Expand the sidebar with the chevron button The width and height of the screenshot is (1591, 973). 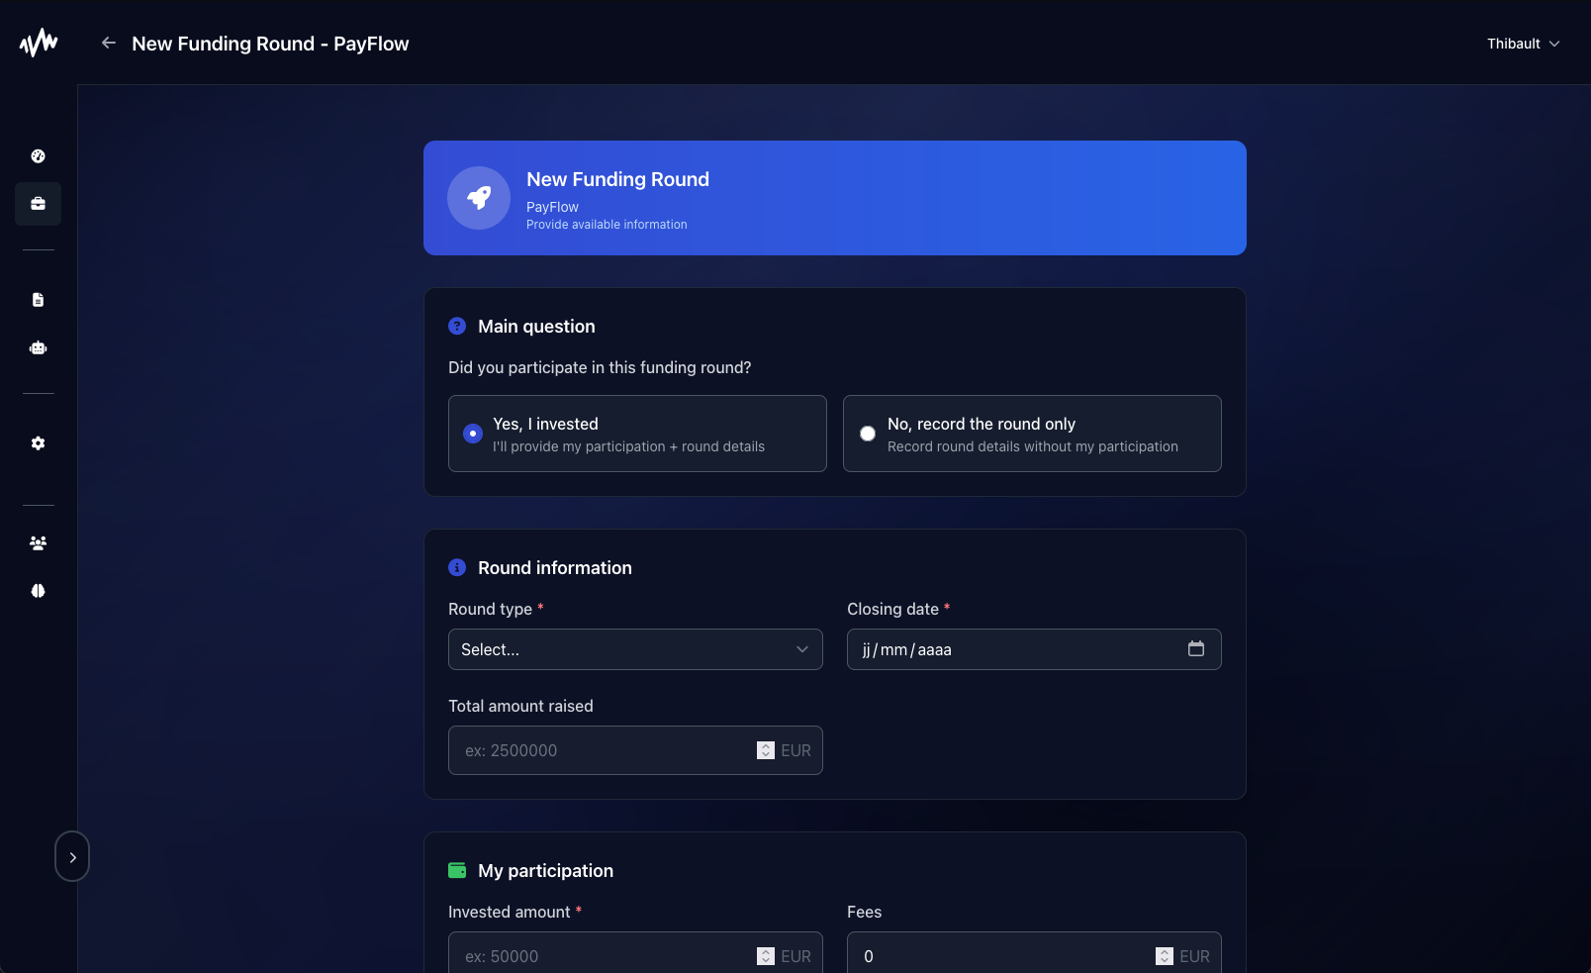tap(72, 857)
